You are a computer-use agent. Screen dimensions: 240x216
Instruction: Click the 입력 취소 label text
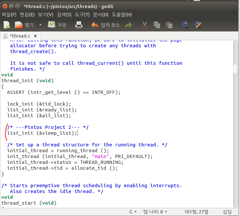pos(110,25)
